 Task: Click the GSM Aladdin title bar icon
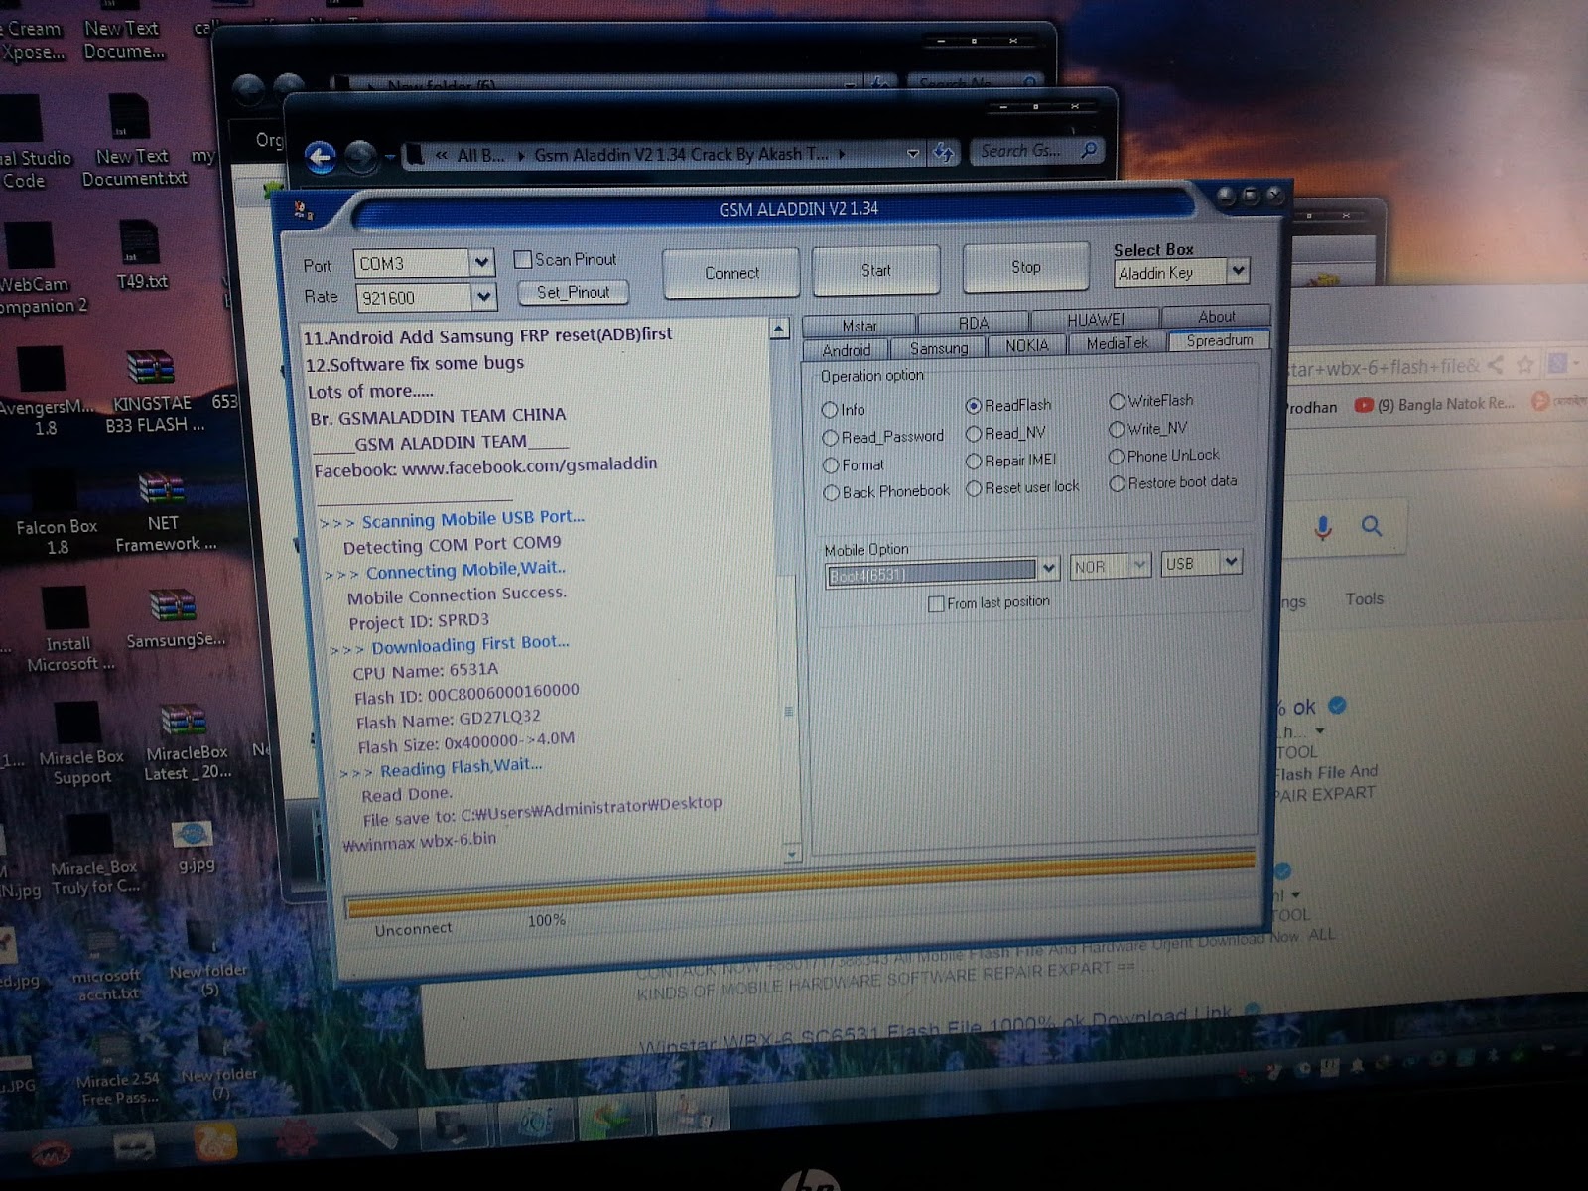(303, 210)
